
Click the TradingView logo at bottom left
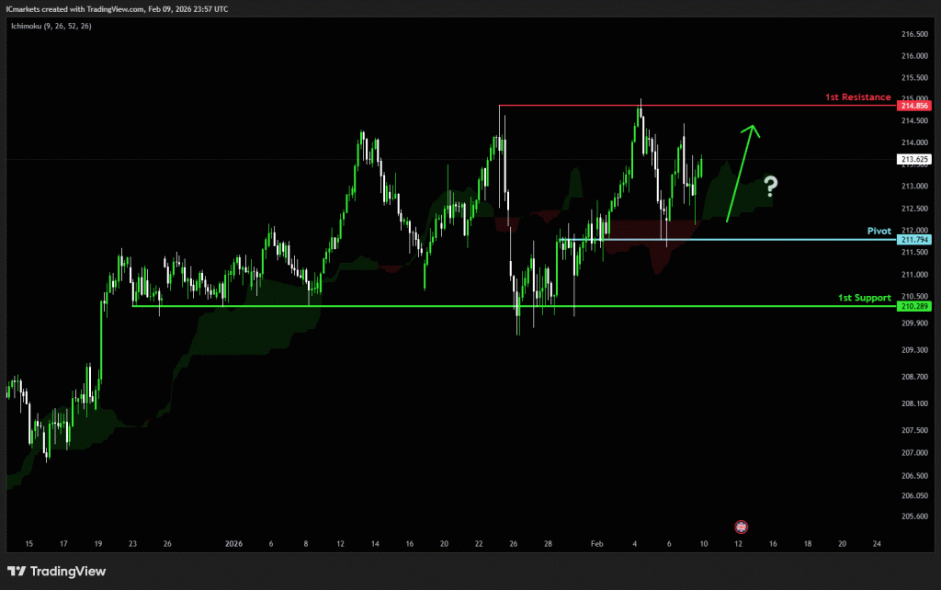tap(57, 571)
